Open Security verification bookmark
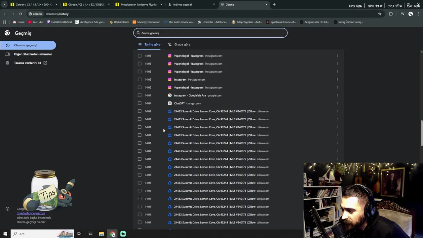423x238 pixels. (x=146, y=22)
